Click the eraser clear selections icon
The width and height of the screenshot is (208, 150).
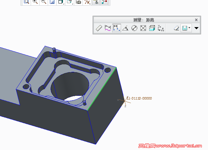click(x=176, y=28)
